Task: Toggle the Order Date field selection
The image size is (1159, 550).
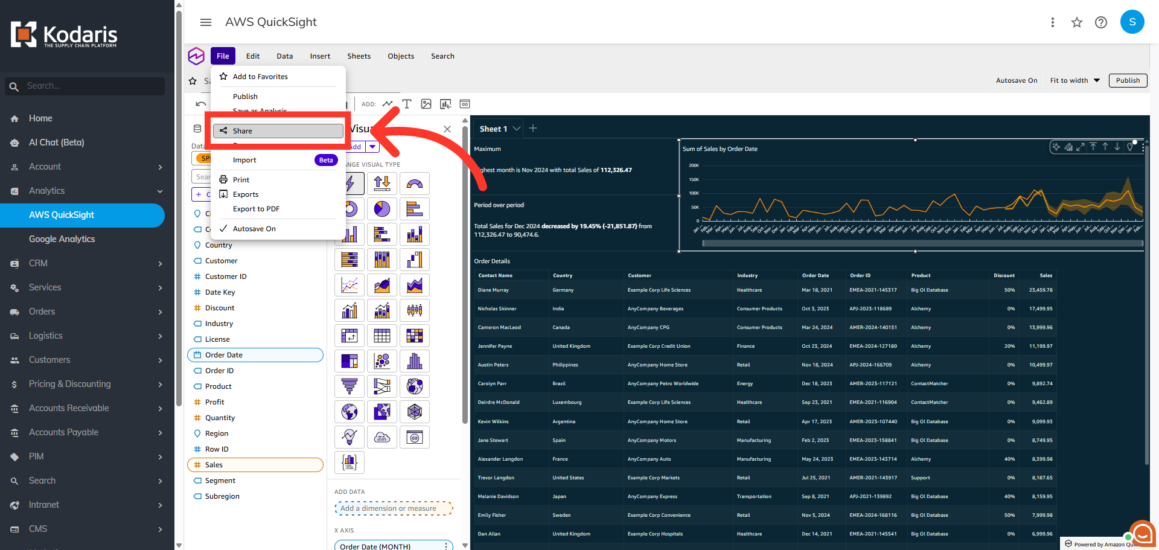Action: tap(255, 355)
